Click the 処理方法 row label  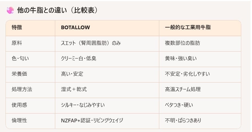point(22,89)
